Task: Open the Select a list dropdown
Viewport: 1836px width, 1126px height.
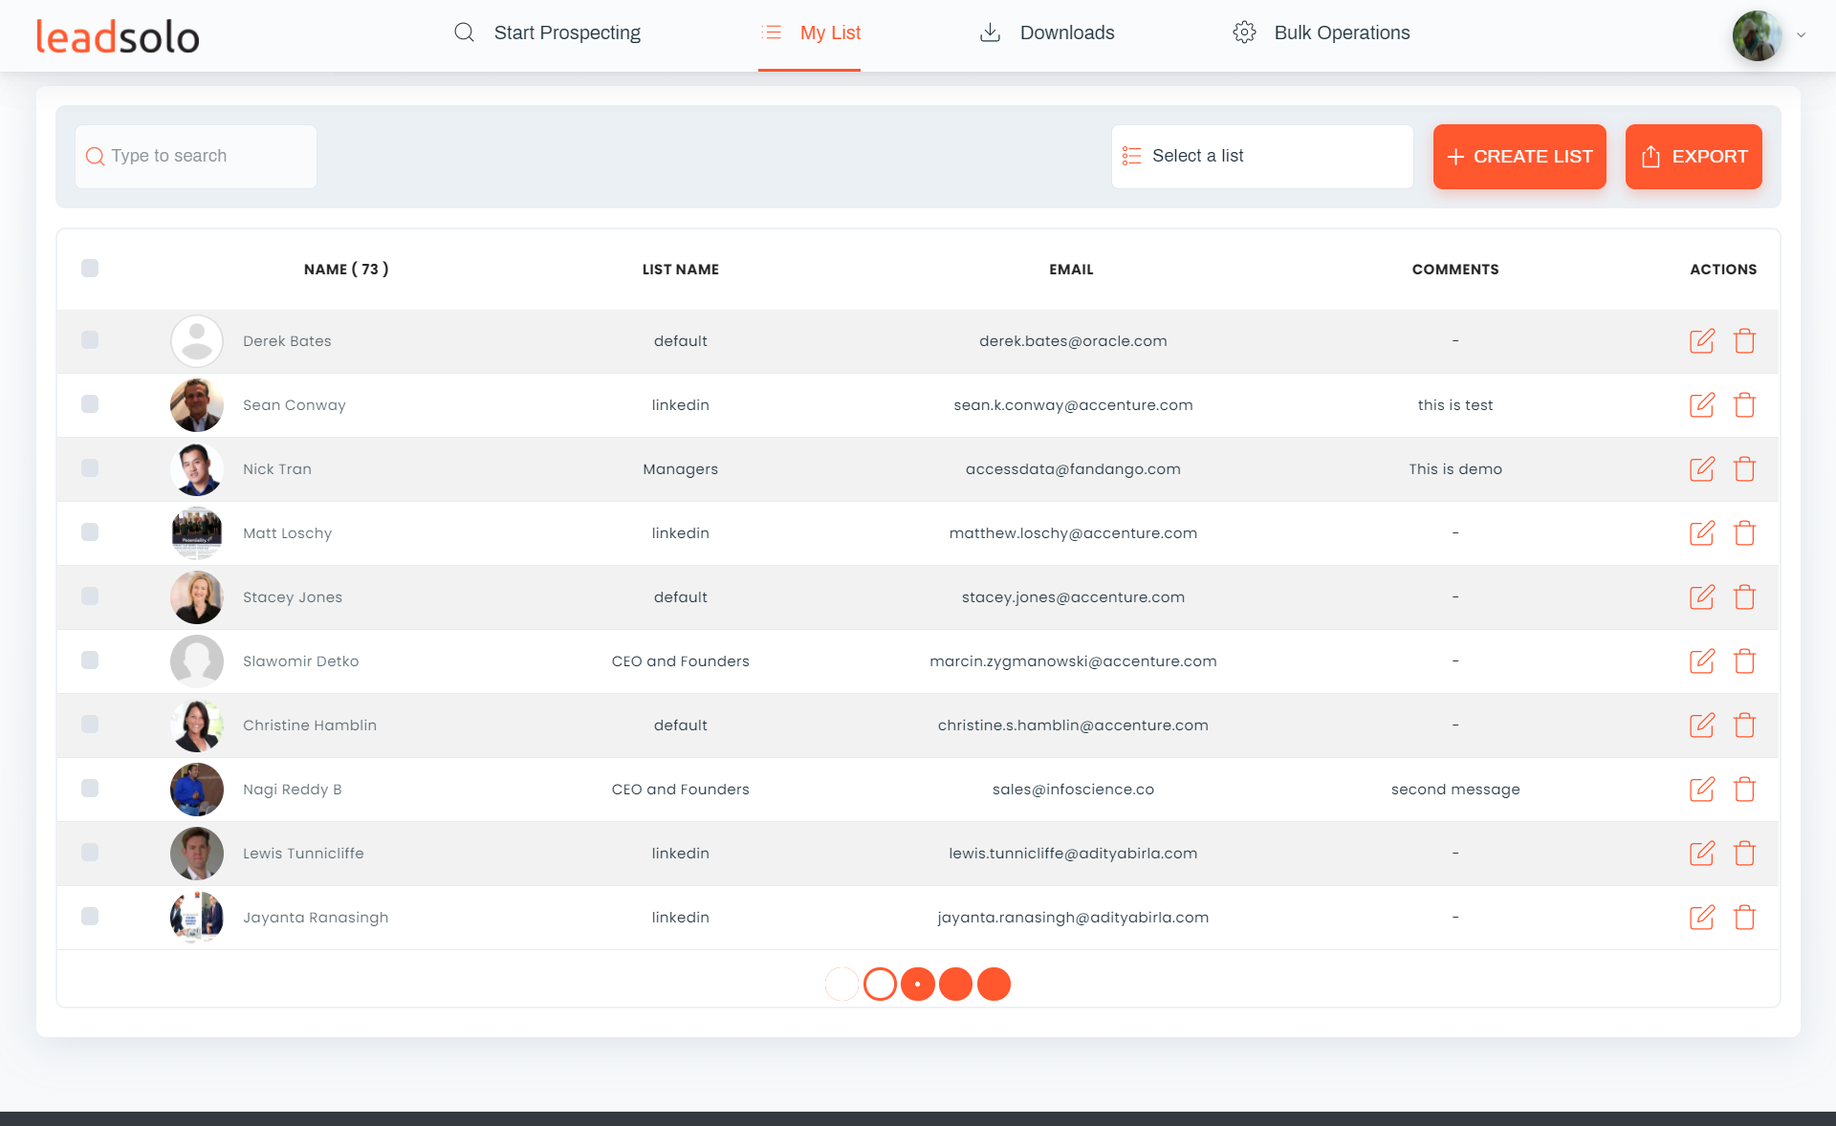Action: tap(1261, 157)
